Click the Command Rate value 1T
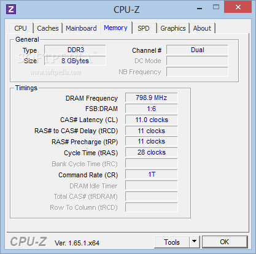Viewport: 256px width, 254px height. point(152,174)
